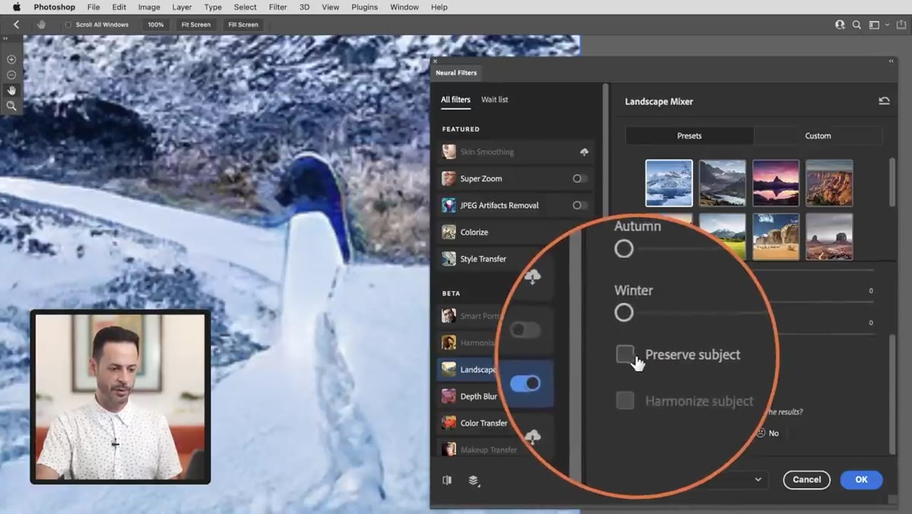The width and height of the screenshot is (912, 514).
Task: Click the Fit Screen button
Action: tap(195, 24)
